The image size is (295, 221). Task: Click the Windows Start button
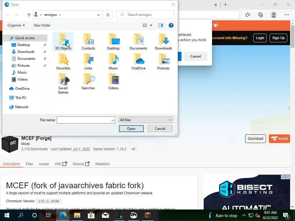(7, 215)
